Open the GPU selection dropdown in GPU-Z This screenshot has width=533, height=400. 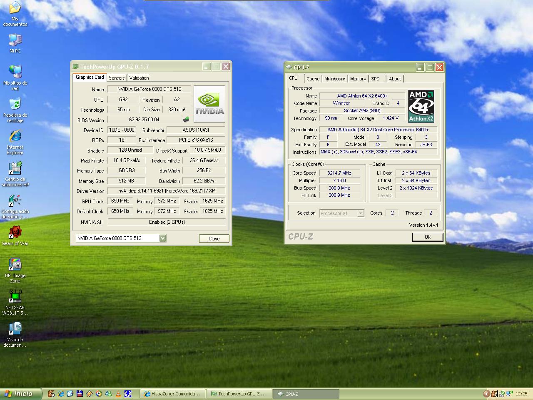162,238
